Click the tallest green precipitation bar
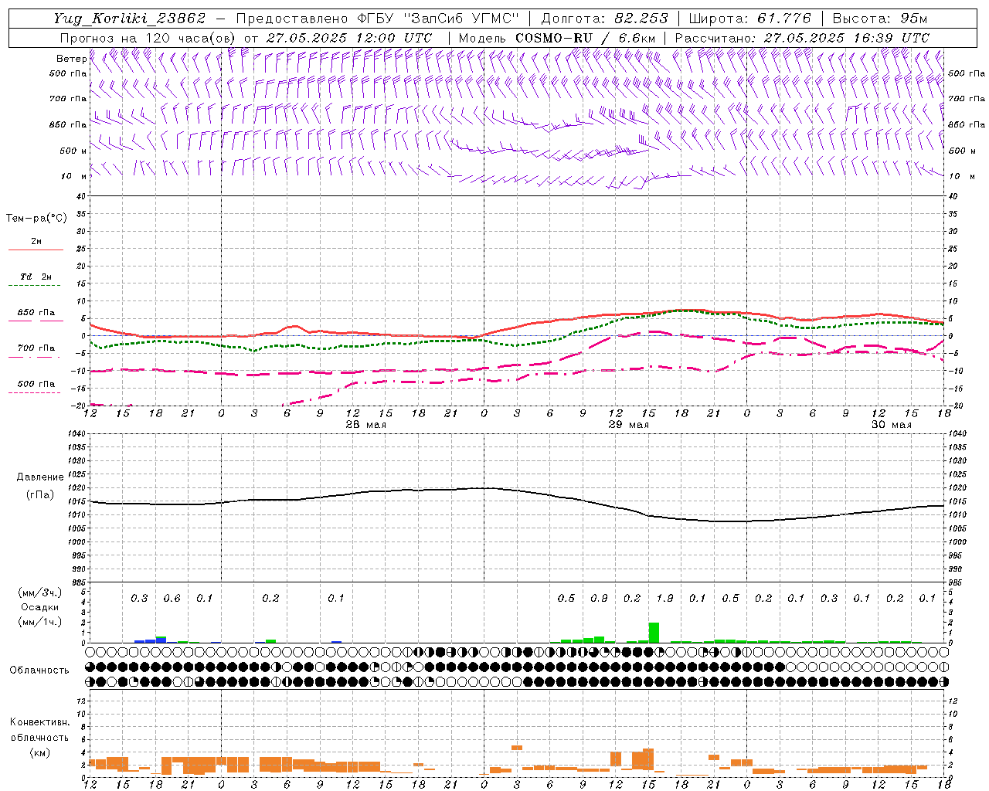The width and height of the screenshot is (989, 791). (654, 633)
